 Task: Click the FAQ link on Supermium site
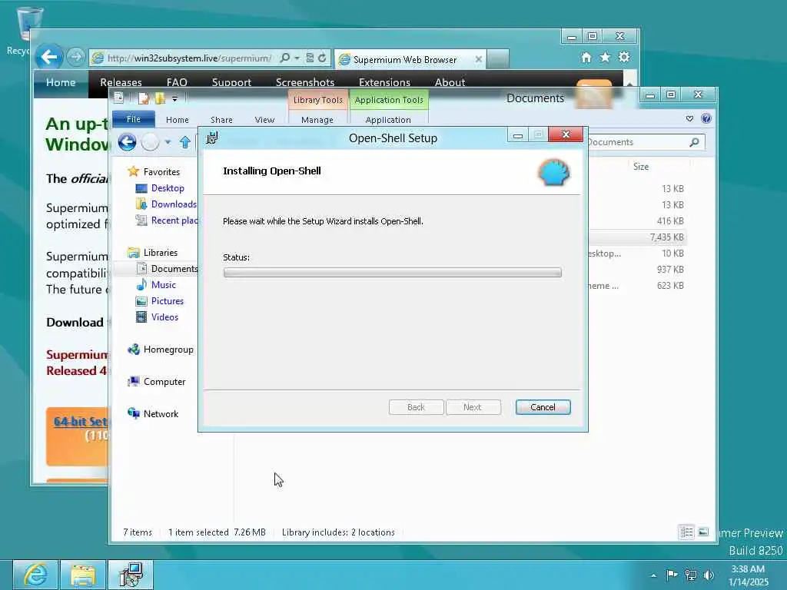point(177,82)
